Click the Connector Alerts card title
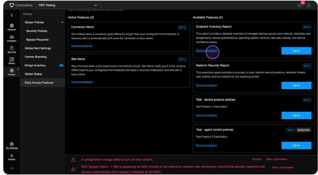The width and height of the screenshot is (318, 175). (x=82, y=27)
